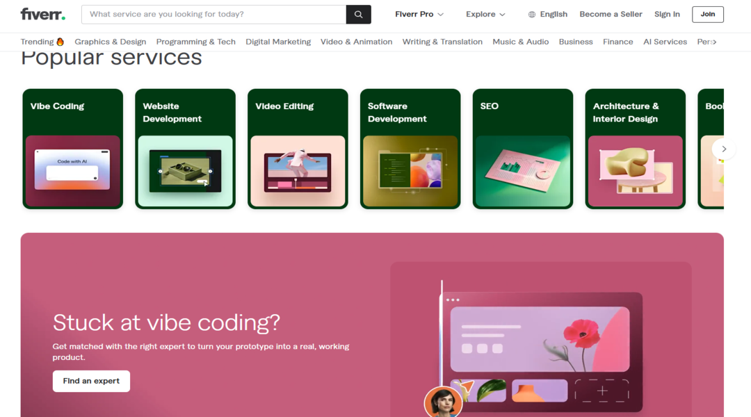
Task: Click the Find an expert button
Action: click(x=91, y=381)
